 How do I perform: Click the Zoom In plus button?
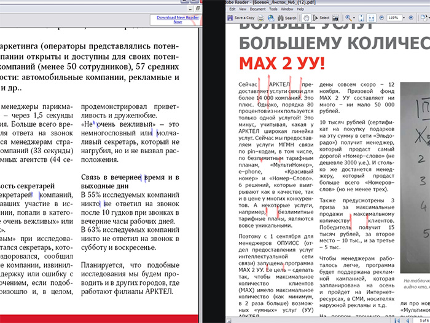[x=411, y=18]
